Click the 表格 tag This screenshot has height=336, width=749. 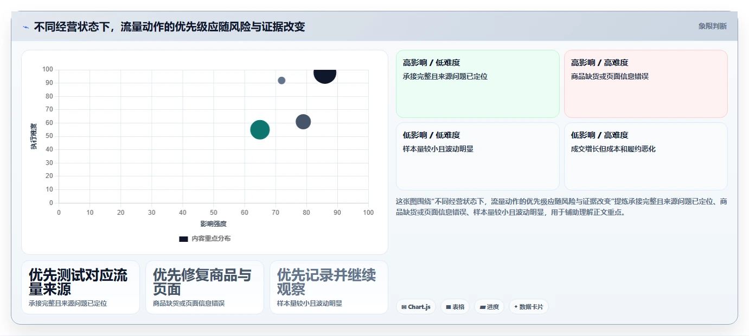tap(455, 307)
